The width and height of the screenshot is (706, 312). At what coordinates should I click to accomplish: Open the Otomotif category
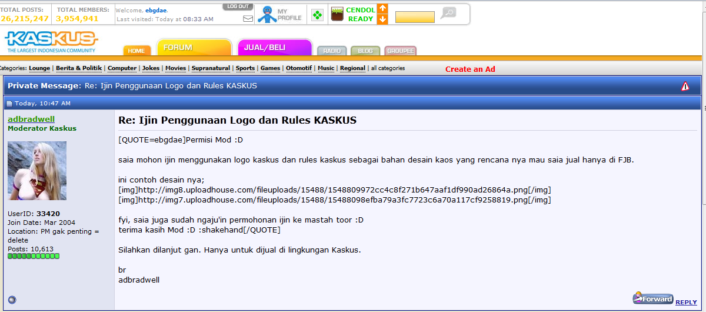(x=299, y=68)
